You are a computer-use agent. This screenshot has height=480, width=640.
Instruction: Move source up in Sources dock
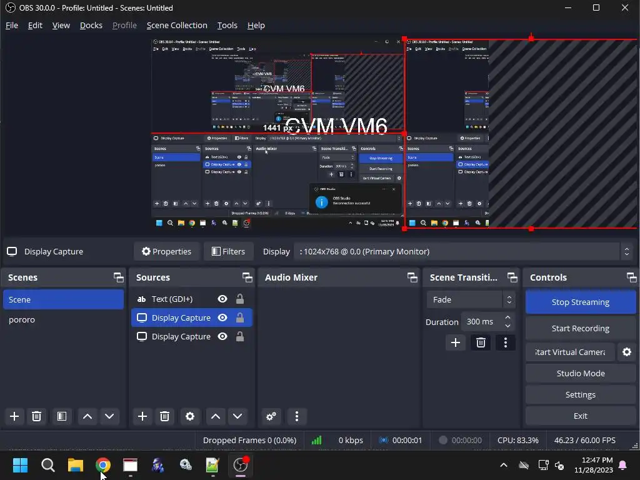pos(216,416)
